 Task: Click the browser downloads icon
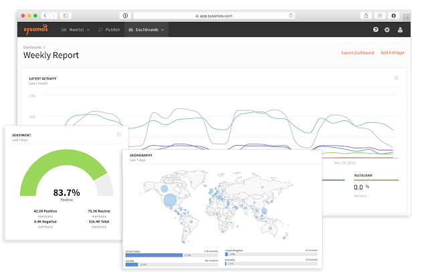[394, 15]
